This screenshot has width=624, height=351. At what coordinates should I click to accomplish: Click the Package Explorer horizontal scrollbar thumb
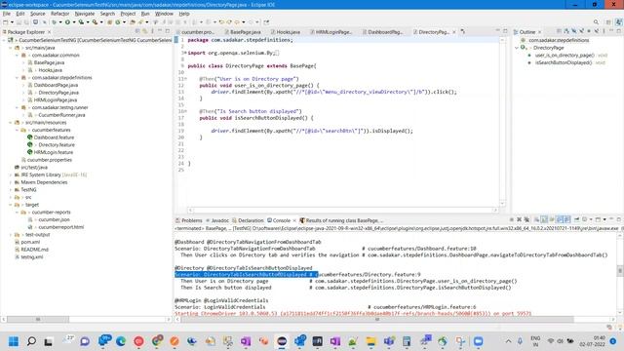[x=38, y=319]
